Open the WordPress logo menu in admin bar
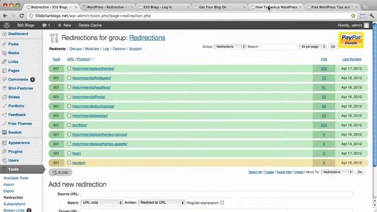The height and width of the screenshot is (212, 377). tap(6, 25)
